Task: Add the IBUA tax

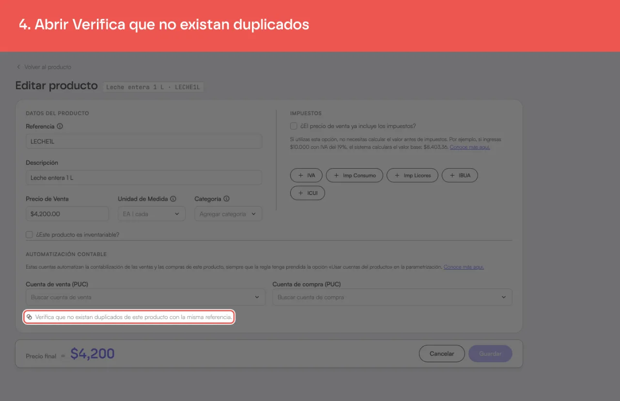Action: point(460,175)
